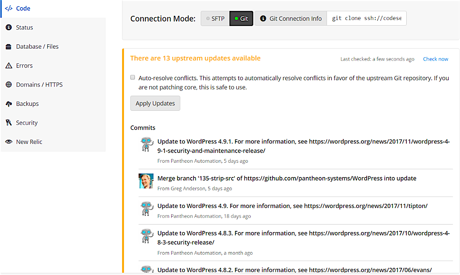460x275 pixels.
Task: Click the git clone command field
Action: (x=367, y=18)
